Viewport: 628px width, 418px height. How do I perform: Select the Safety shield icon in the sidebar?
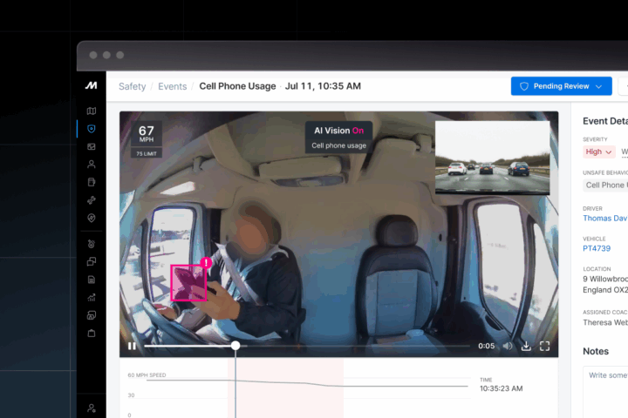(92, 129)
